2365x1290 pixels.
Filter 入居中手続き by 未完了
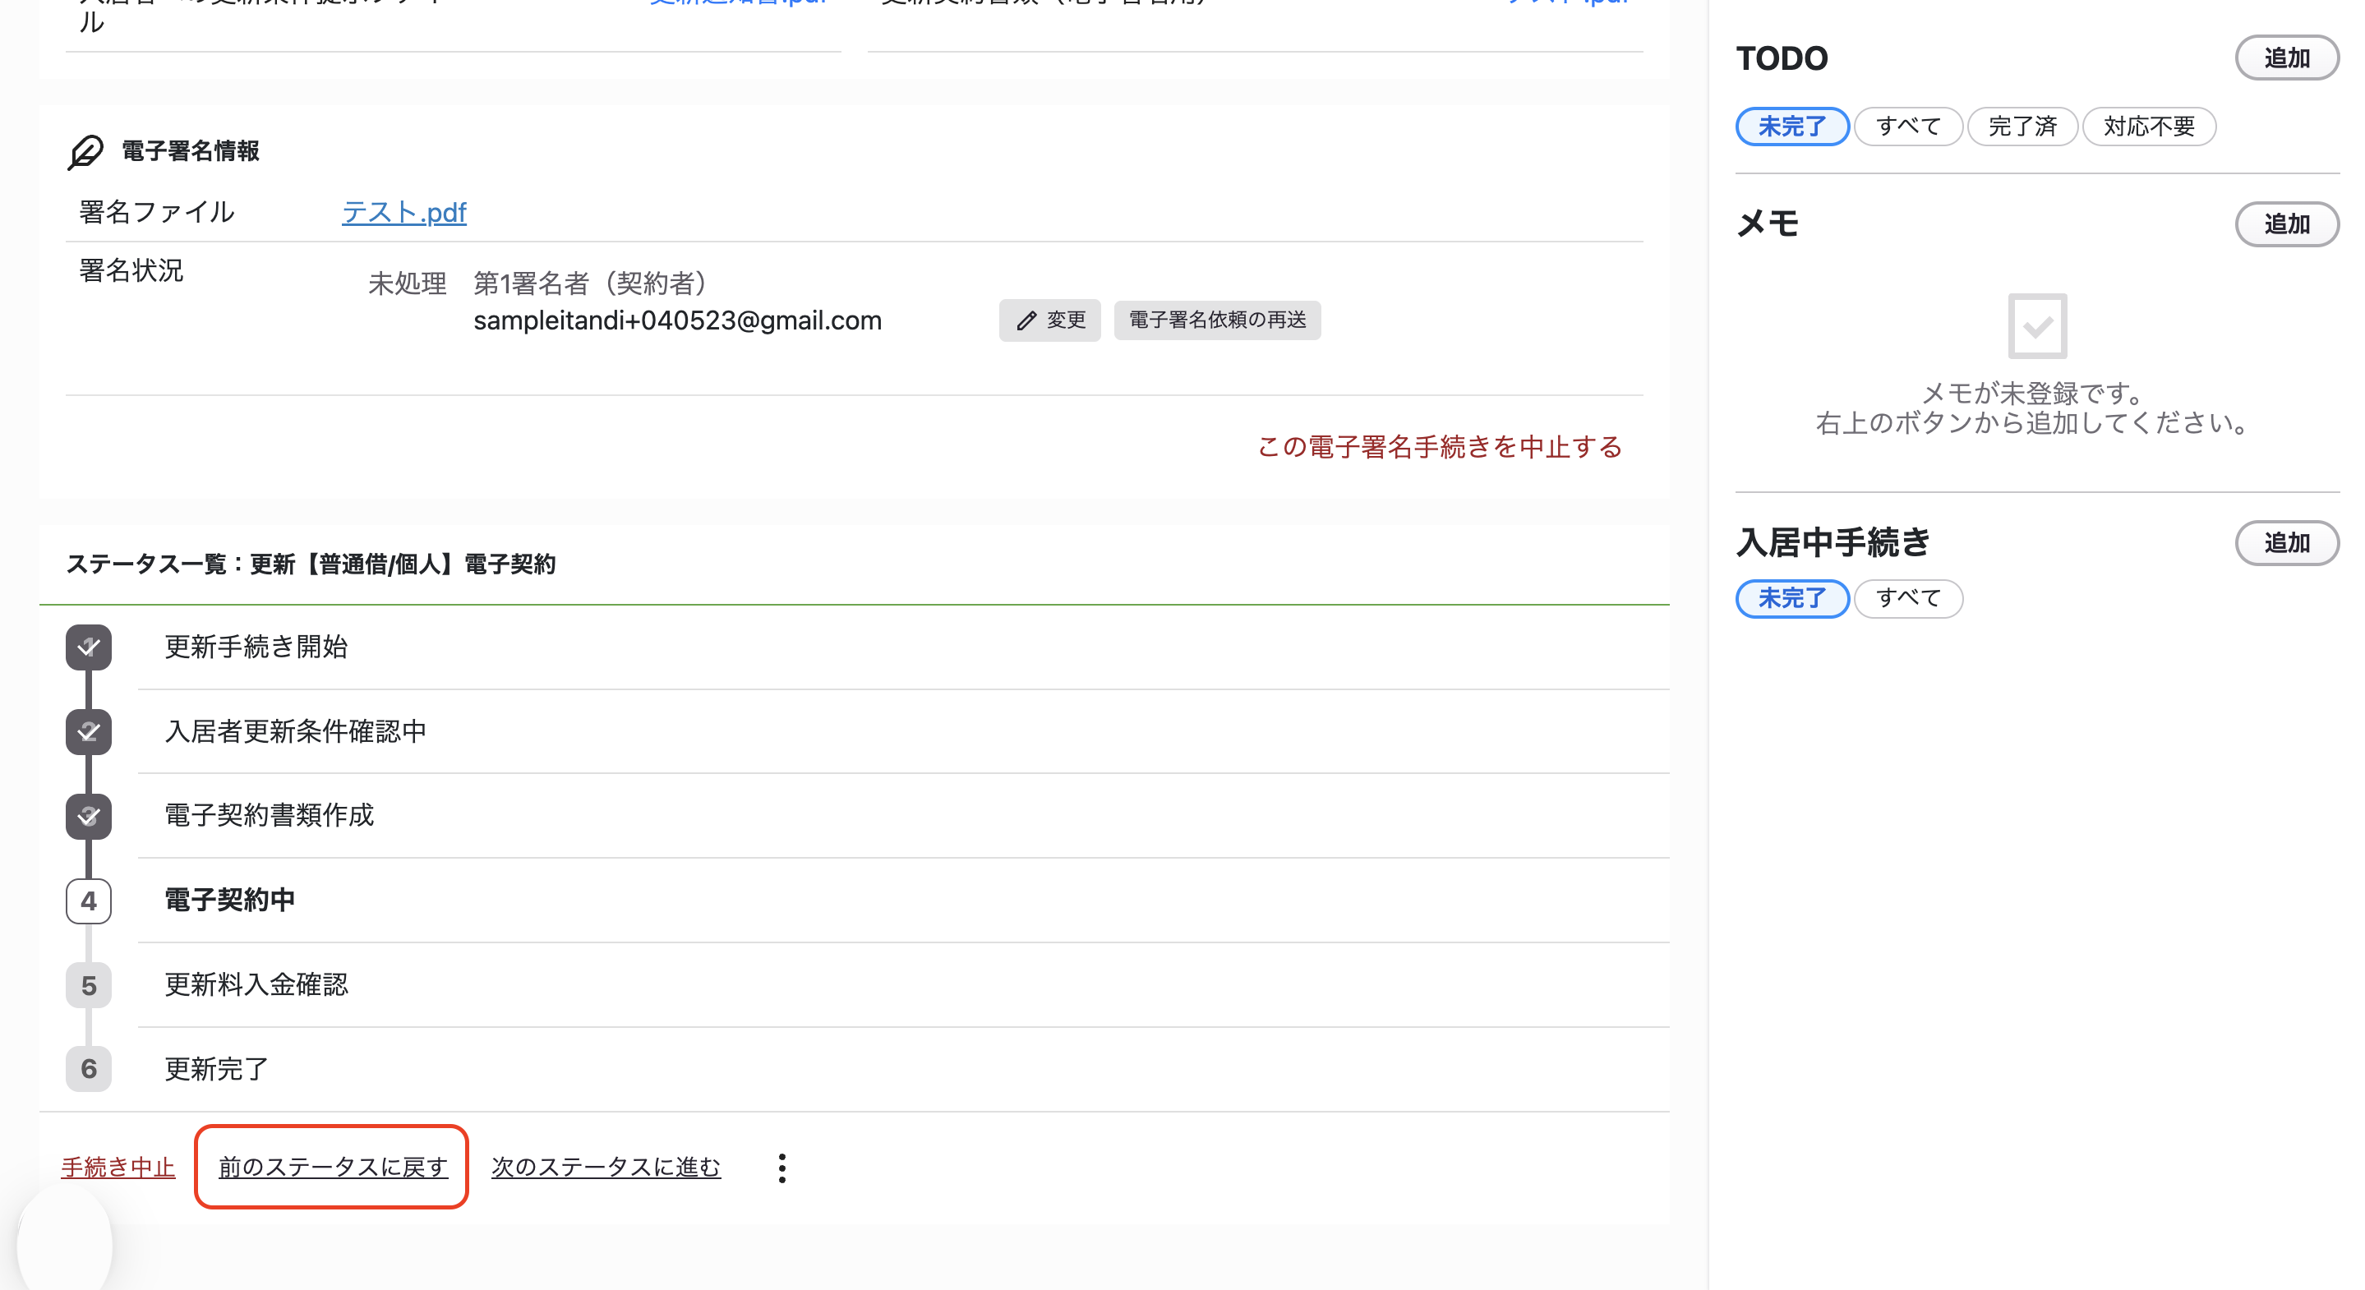pyautogui.click(x=1792, y=599)
